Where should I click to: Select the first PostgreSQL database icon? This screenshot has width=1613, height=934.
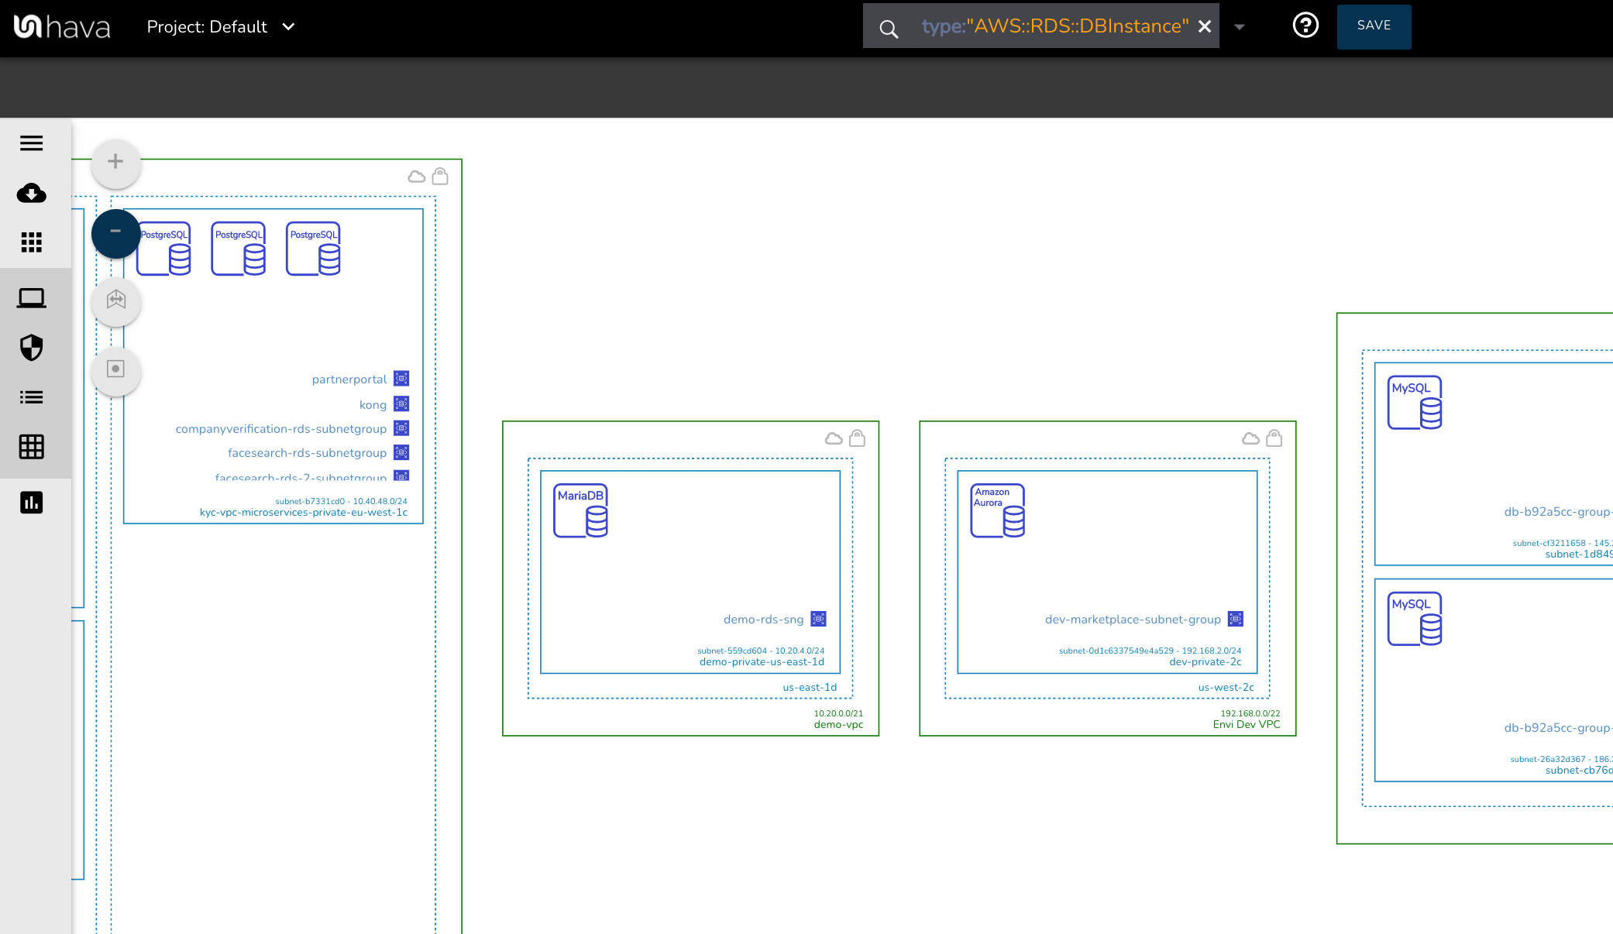[164, 249]
